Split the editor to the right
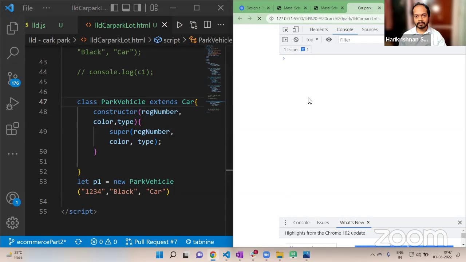Screen dimensions: 466x262 point(207,25)
